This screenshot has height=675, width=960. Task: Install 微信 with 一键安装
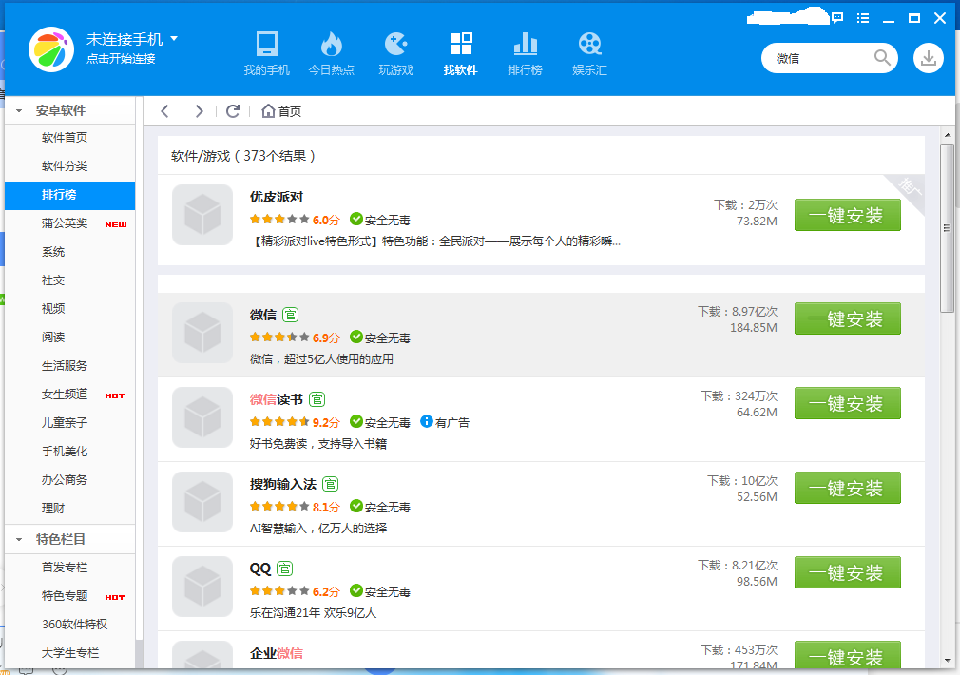tap(847, 318)
